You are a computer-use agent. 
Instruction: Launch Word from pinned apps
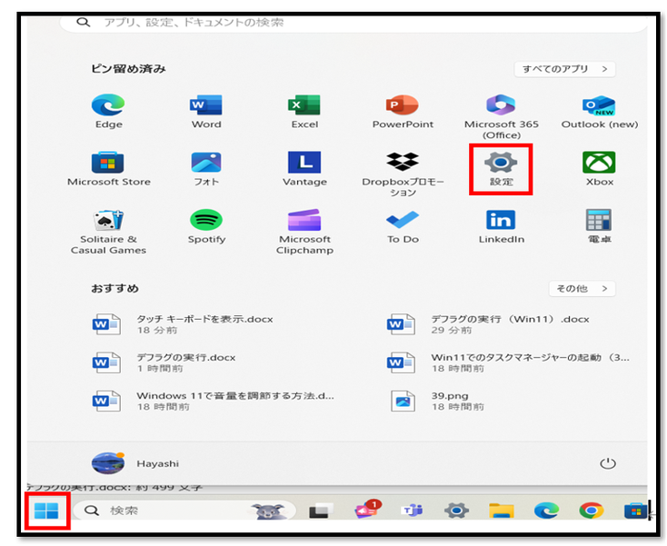coord(206,112)
